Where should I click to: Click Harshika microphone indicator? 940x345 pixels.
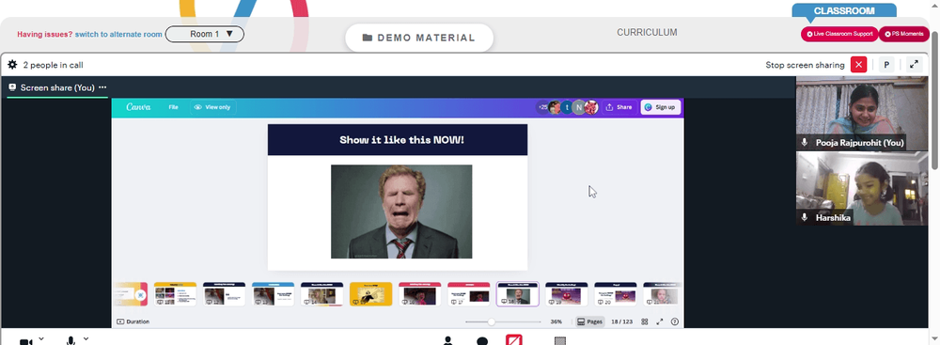tap(805, 217)
